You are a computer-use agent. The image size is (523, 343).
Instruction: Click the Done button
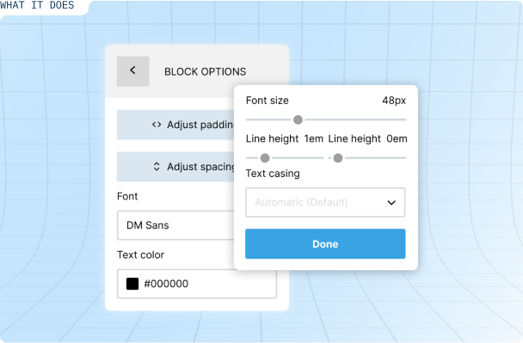click(325, 243)
